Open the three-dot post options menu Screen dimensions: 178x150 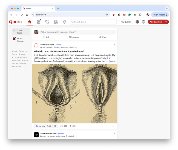113,126
